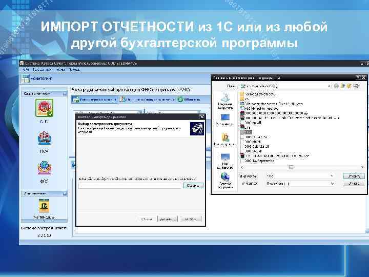Open Сетевое окружение place in file dialog

click(225, 181)
